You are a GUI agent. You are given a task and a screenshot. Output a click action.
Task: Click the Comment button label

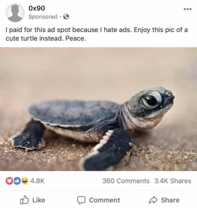105,200
